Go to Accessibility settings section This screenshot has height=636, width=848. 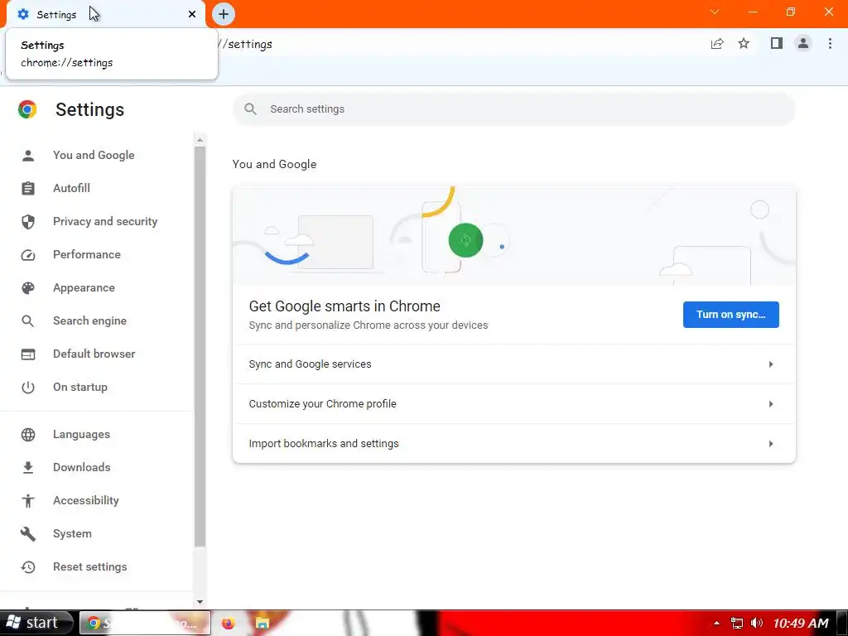(x=86, y=501)
